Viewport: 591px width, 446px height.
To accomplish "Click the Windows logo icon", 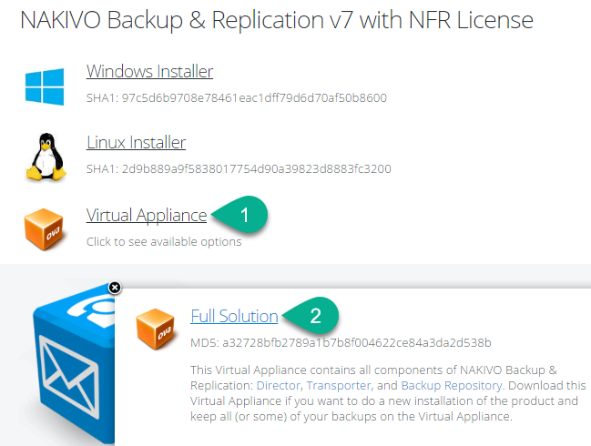I will [45, 86].
